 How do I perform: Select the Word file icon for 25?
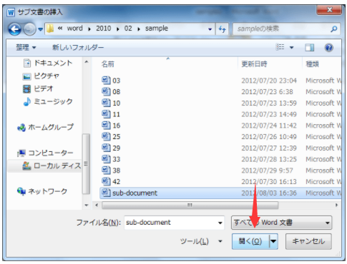tap(106, 136)
